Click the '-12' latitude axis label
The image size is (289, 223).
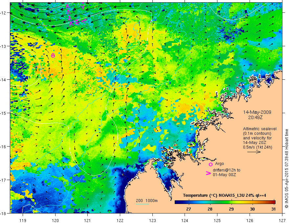3,13
